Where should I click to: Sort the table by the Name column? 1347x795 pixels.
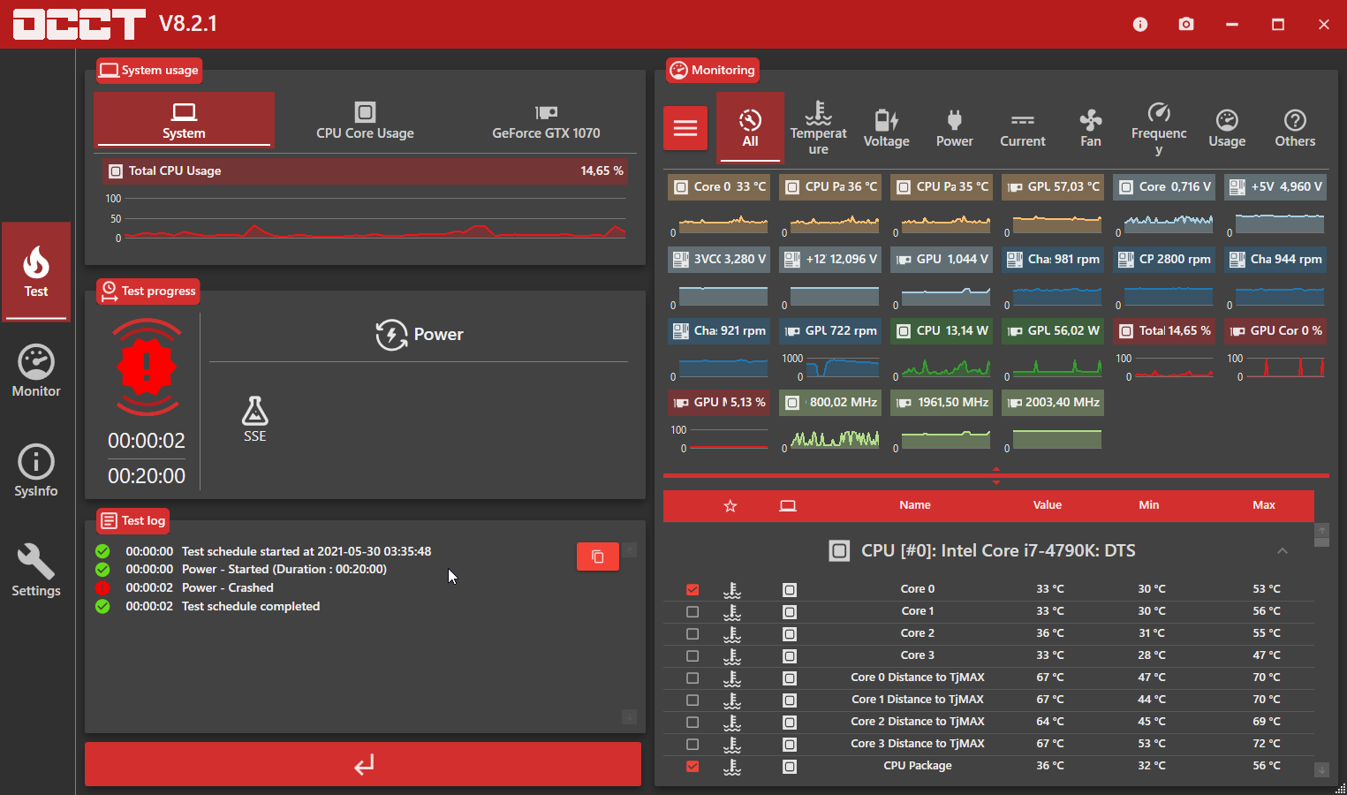pos(915,505)
